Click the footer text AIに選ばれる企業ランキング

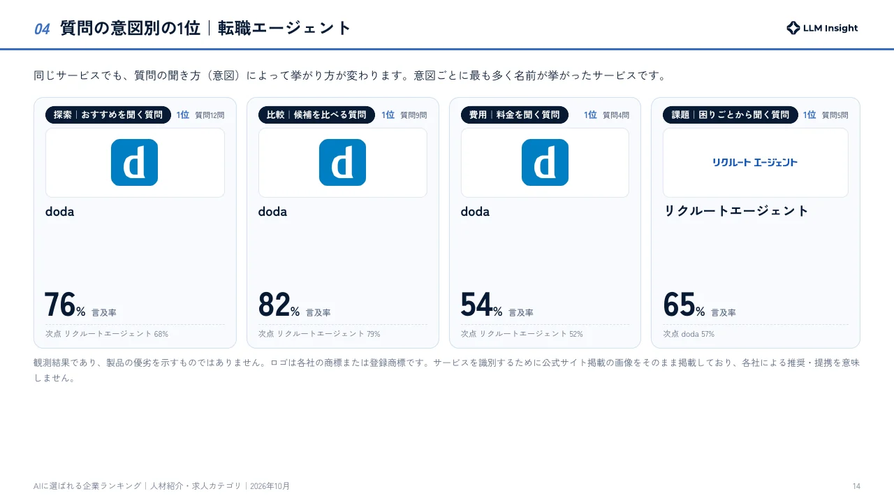point(87,486)
